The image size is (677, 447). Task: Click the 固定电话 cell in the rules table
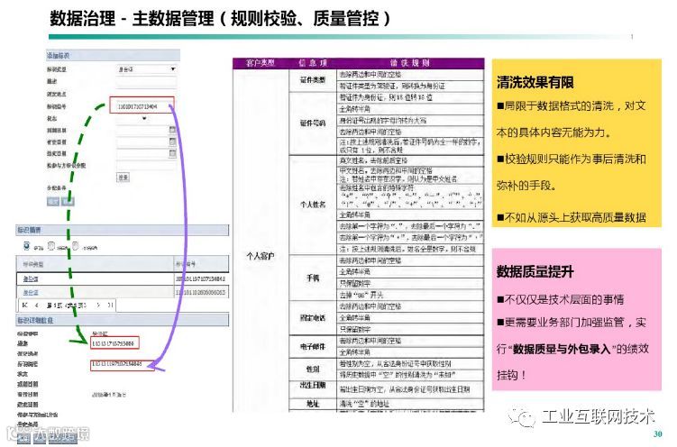[x=313, y=318]
